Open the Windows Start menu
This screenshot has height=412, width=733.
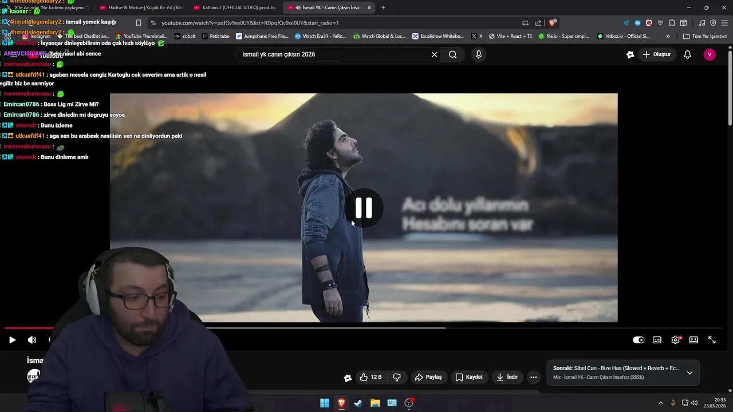click(325, 403)
